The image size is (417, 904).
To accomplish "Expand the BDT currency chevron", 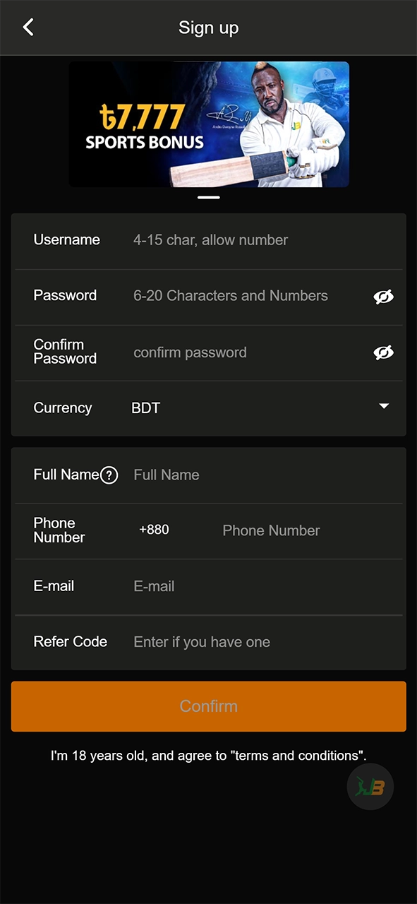I will 384,407.
